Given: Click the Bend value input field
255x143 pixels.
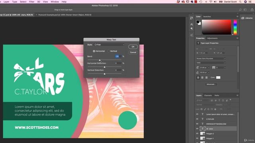Looking at the screenshot, I should tap(118, 56).
